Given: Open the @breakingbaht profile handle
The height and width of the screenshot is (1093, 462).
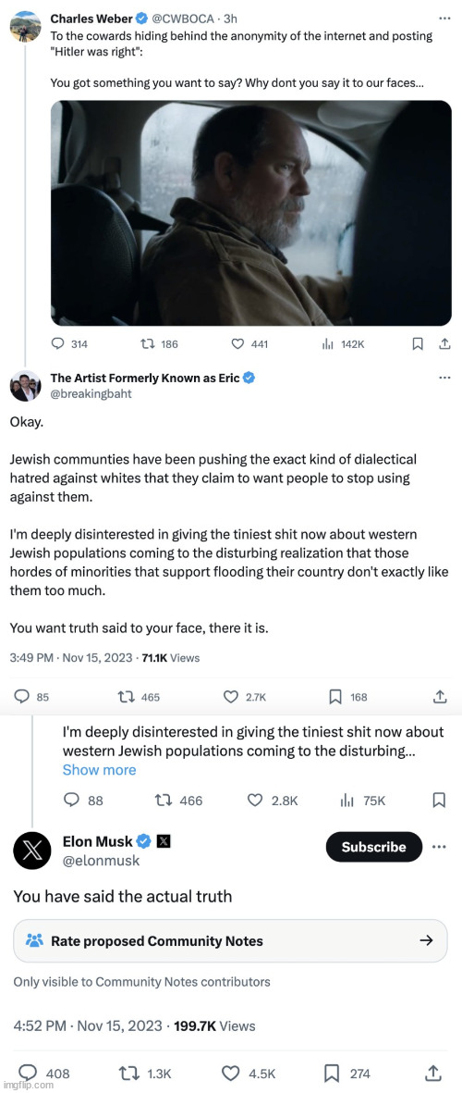Looking at the screenshot, I should pos(91,393).
